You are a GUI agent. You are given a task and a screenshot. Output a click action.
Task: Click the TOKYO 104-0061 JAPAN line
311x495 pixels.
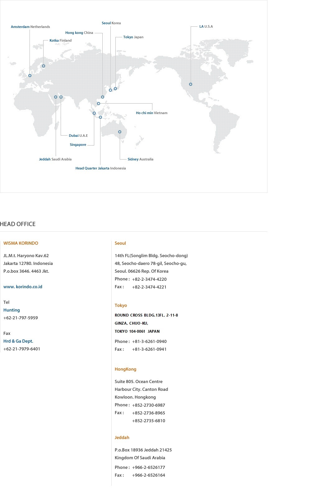tap(137, 331)
